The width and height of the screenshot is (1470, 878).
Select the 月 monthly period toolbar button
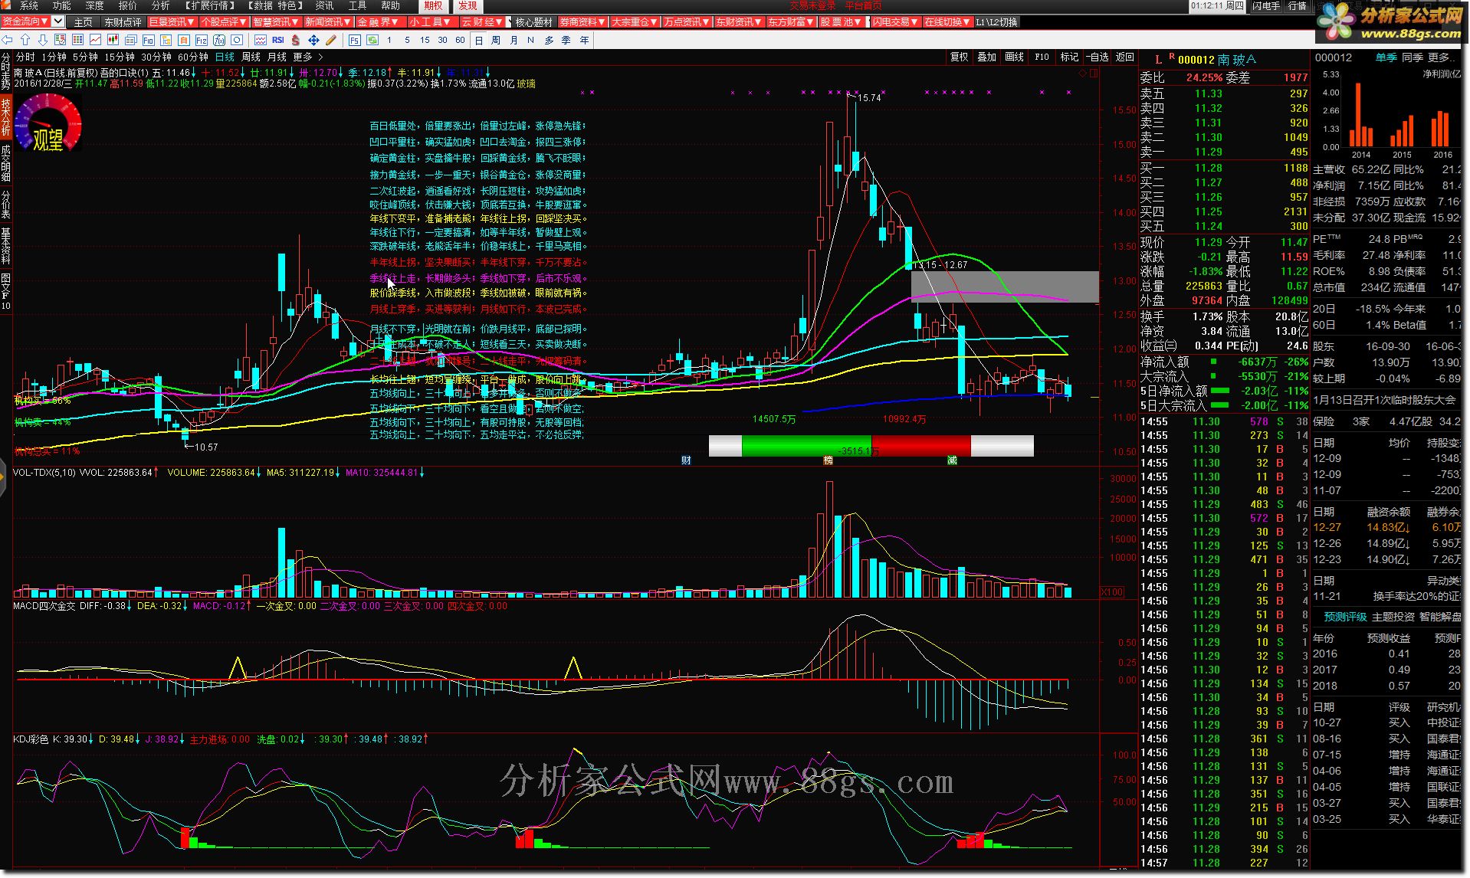[514, 40]
